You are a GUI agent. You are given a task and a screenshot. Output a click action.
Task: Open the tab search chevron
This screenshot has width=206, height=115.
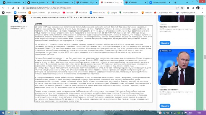click(187, 3)
